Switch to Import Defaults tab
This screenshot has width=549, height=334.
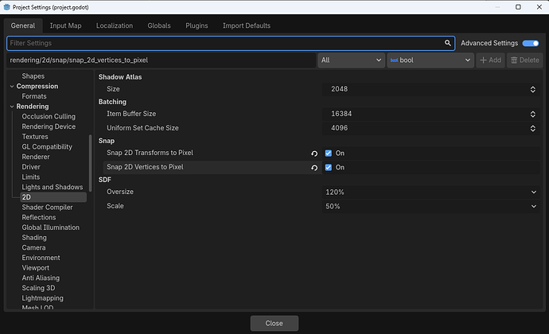(x=247, y=25)
